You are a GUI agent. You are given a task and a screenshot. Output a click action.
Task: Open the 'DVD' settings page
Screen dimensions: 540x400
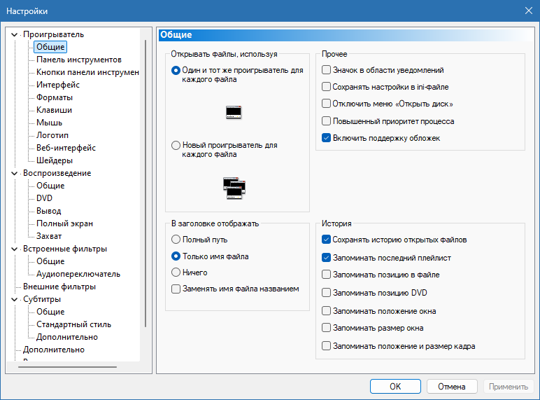(45, 198)
